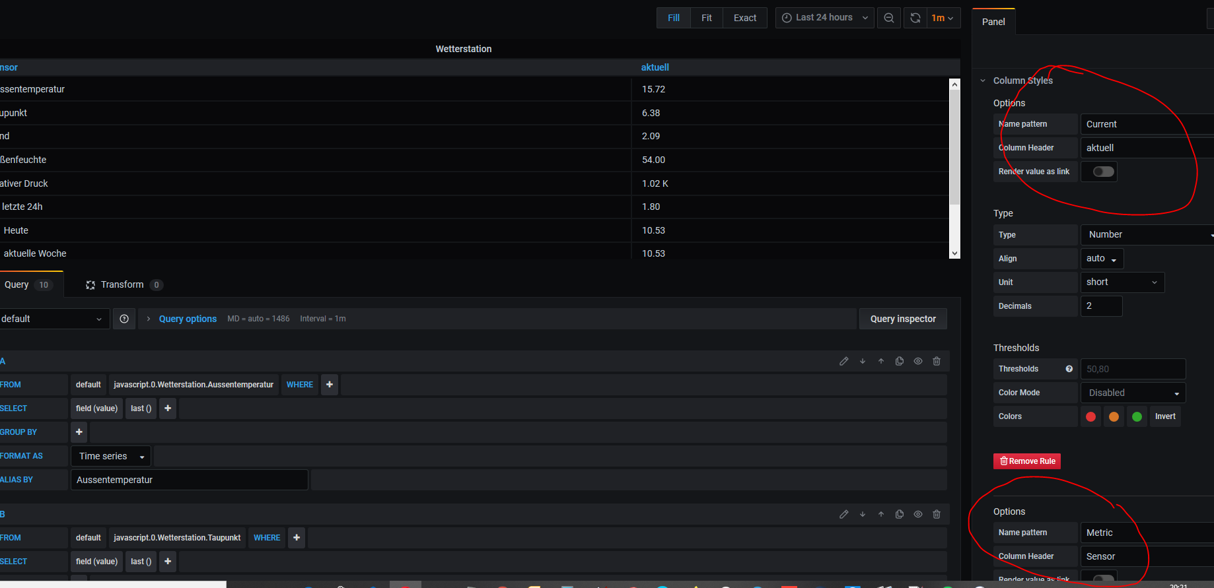Pick the red threshold color swatch

click(1090, 416)
